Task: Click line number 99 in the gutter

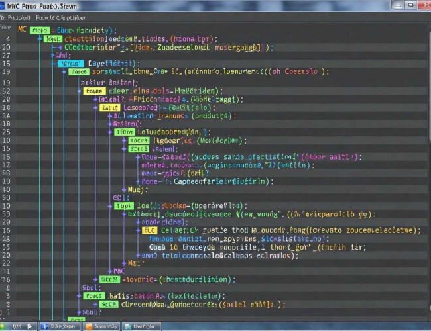Action: (6, 214)
